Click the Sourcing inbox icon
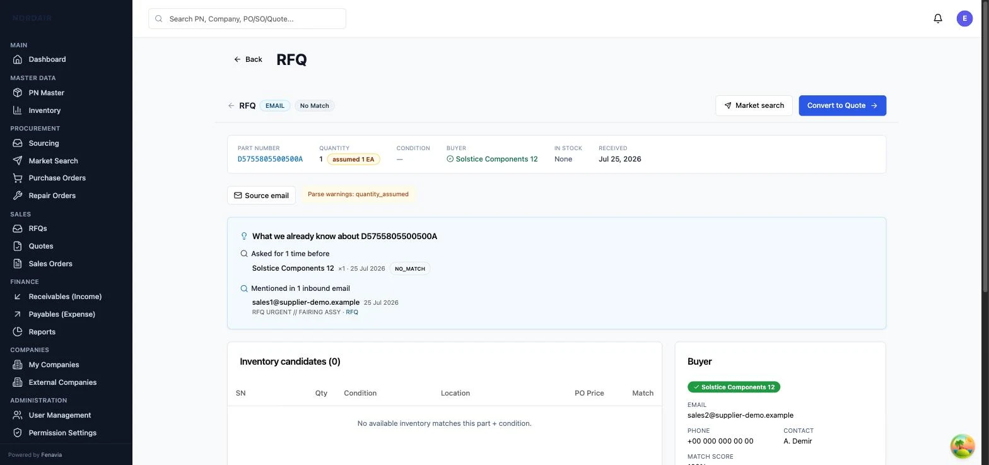 tap(18, 143)
